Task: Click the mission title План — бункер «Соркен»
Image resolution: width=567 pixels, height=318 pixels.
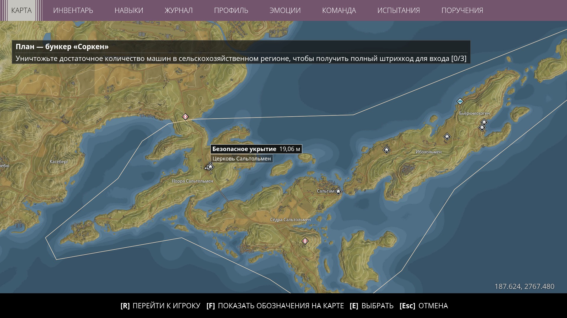Action: coord(62,47)
